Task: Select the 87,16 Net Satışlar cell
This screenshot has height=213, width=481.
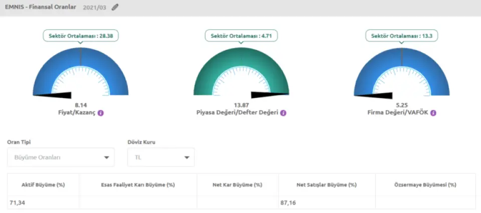Action: (x=288, y=202)
